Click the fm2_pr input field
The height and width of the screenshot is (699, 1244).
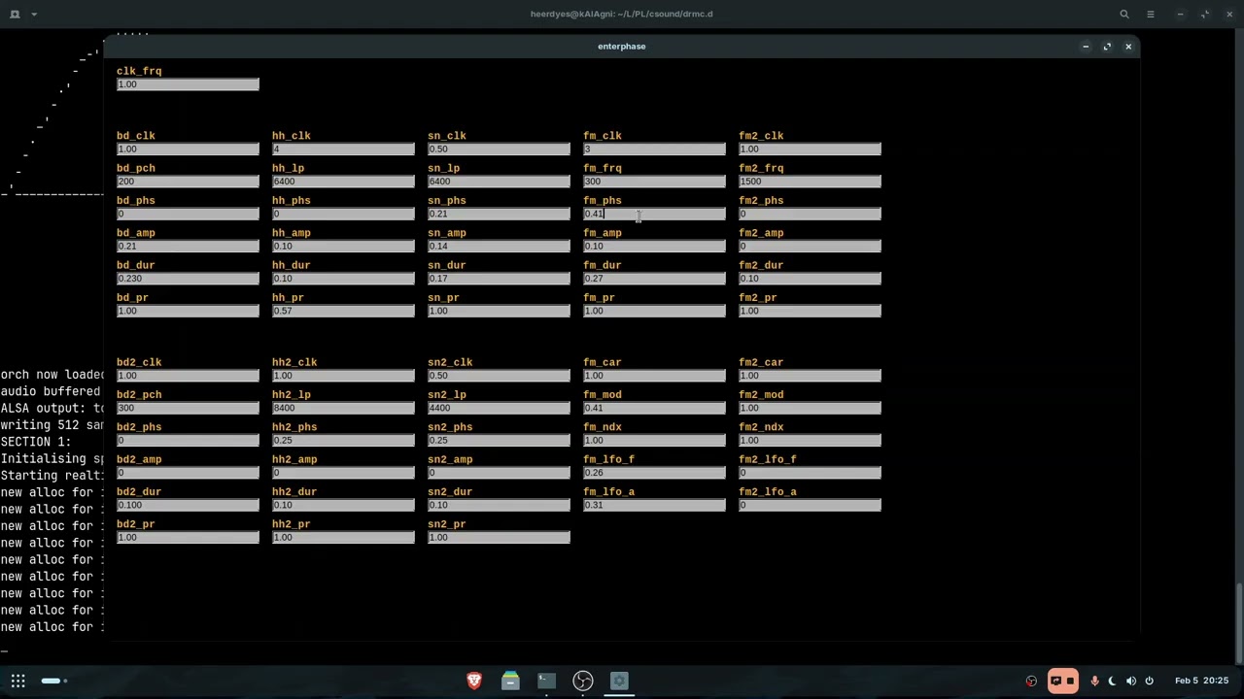810,311
